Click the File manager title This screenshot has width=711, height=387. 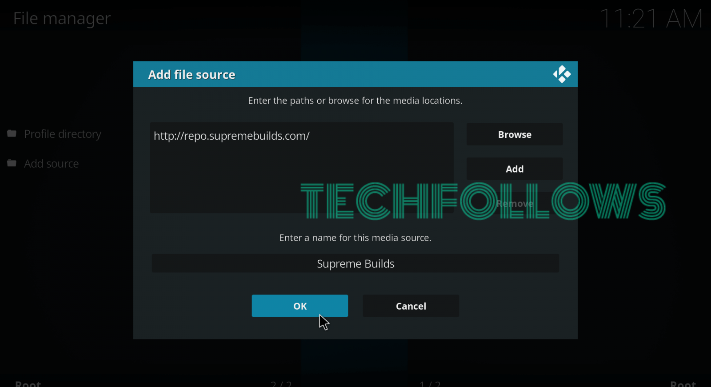62,18
